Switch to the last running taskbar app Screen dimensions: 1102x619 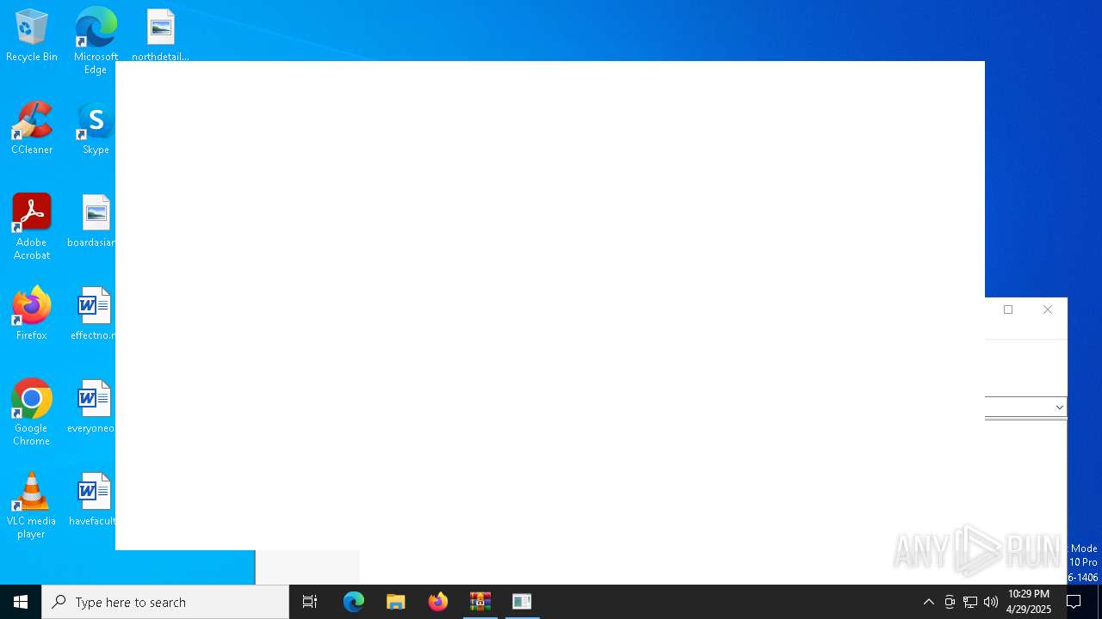point(522,602)
